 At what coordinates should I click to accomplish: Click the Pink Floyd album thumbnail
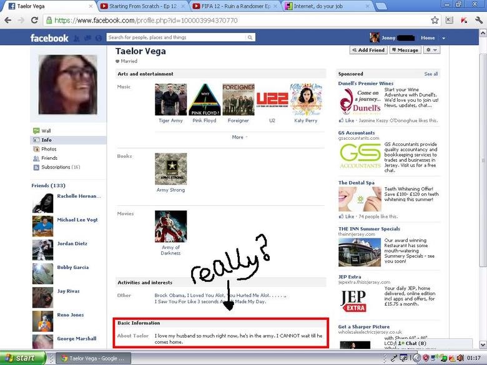point(205,99)
